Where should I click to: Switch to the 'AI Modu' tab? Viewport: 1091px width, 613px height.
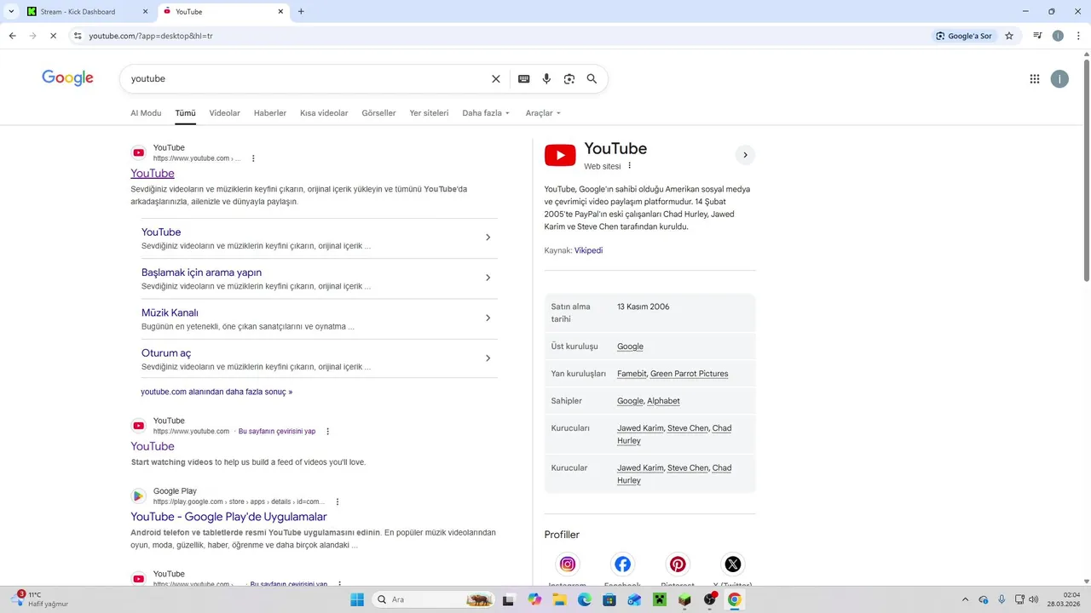pyautogui.click(x=146, y=112)
